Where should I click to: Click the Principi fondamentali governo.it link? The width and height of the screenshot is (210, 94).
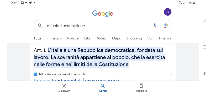77,80
